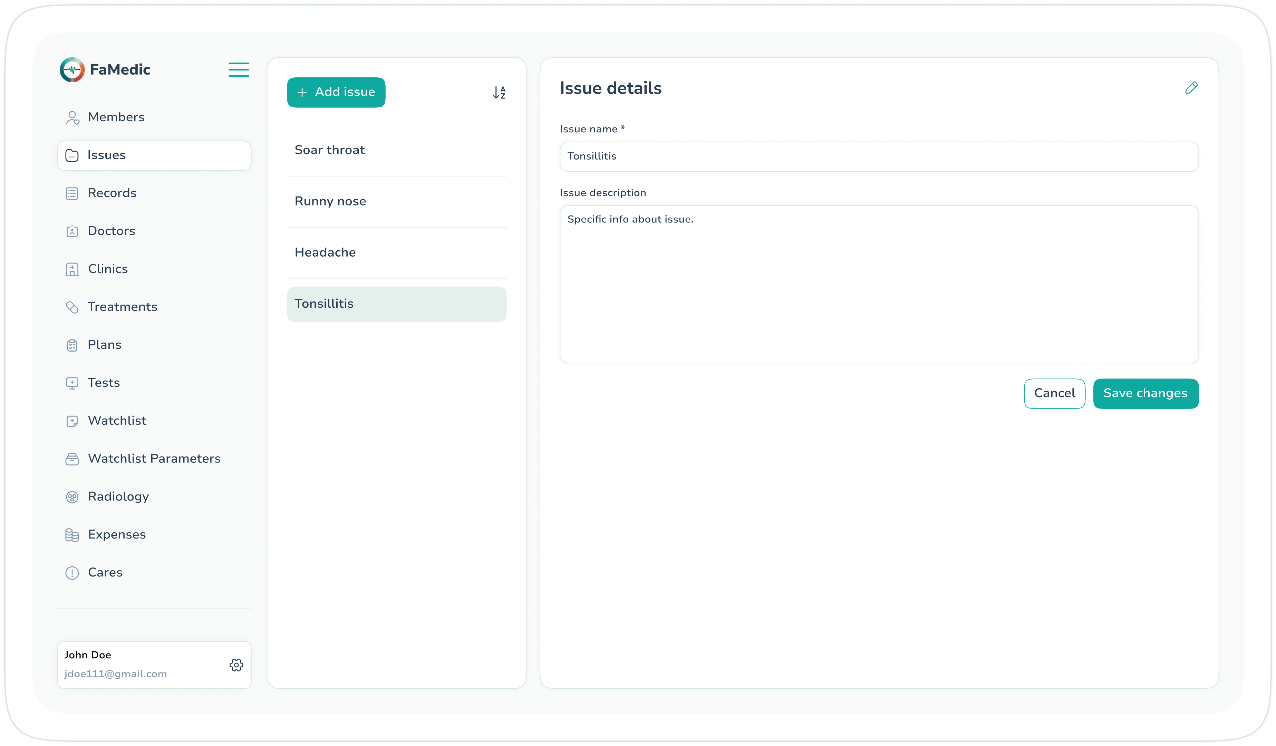
Task: Click the jdoe111@gmail.com email text
Action: [115, 674]
